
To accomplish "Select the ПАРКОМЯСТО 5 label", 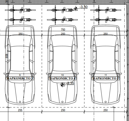I will tap(106, 78).
